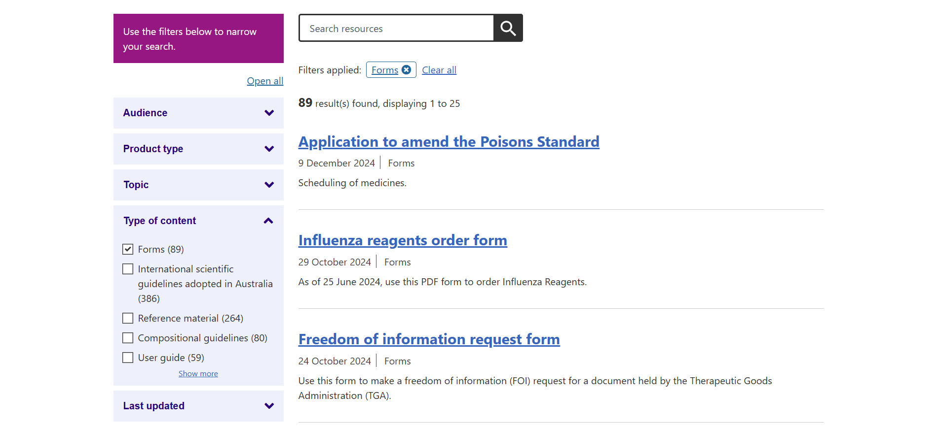Screen dimensions: 936x427
Task: Click the Open all filters link
Action: point(265,81)
